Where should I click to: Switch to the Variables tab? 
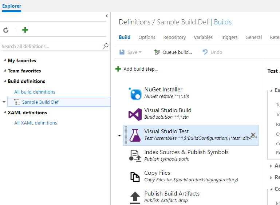click(203, 37)
